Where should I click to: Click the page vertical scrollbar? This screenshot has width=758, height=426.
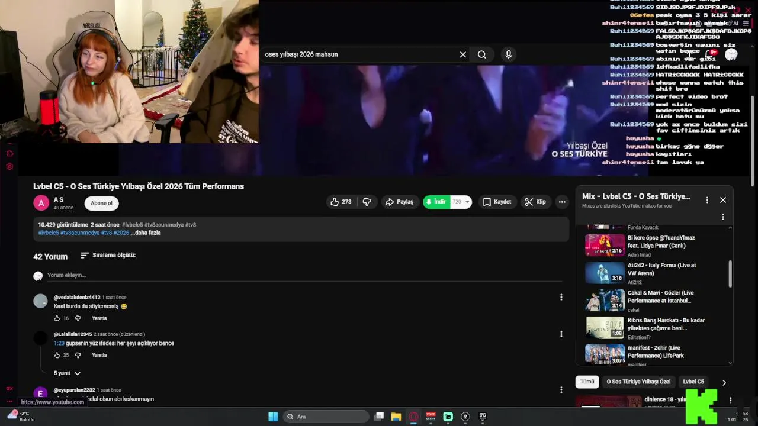[x=753, y=142]
